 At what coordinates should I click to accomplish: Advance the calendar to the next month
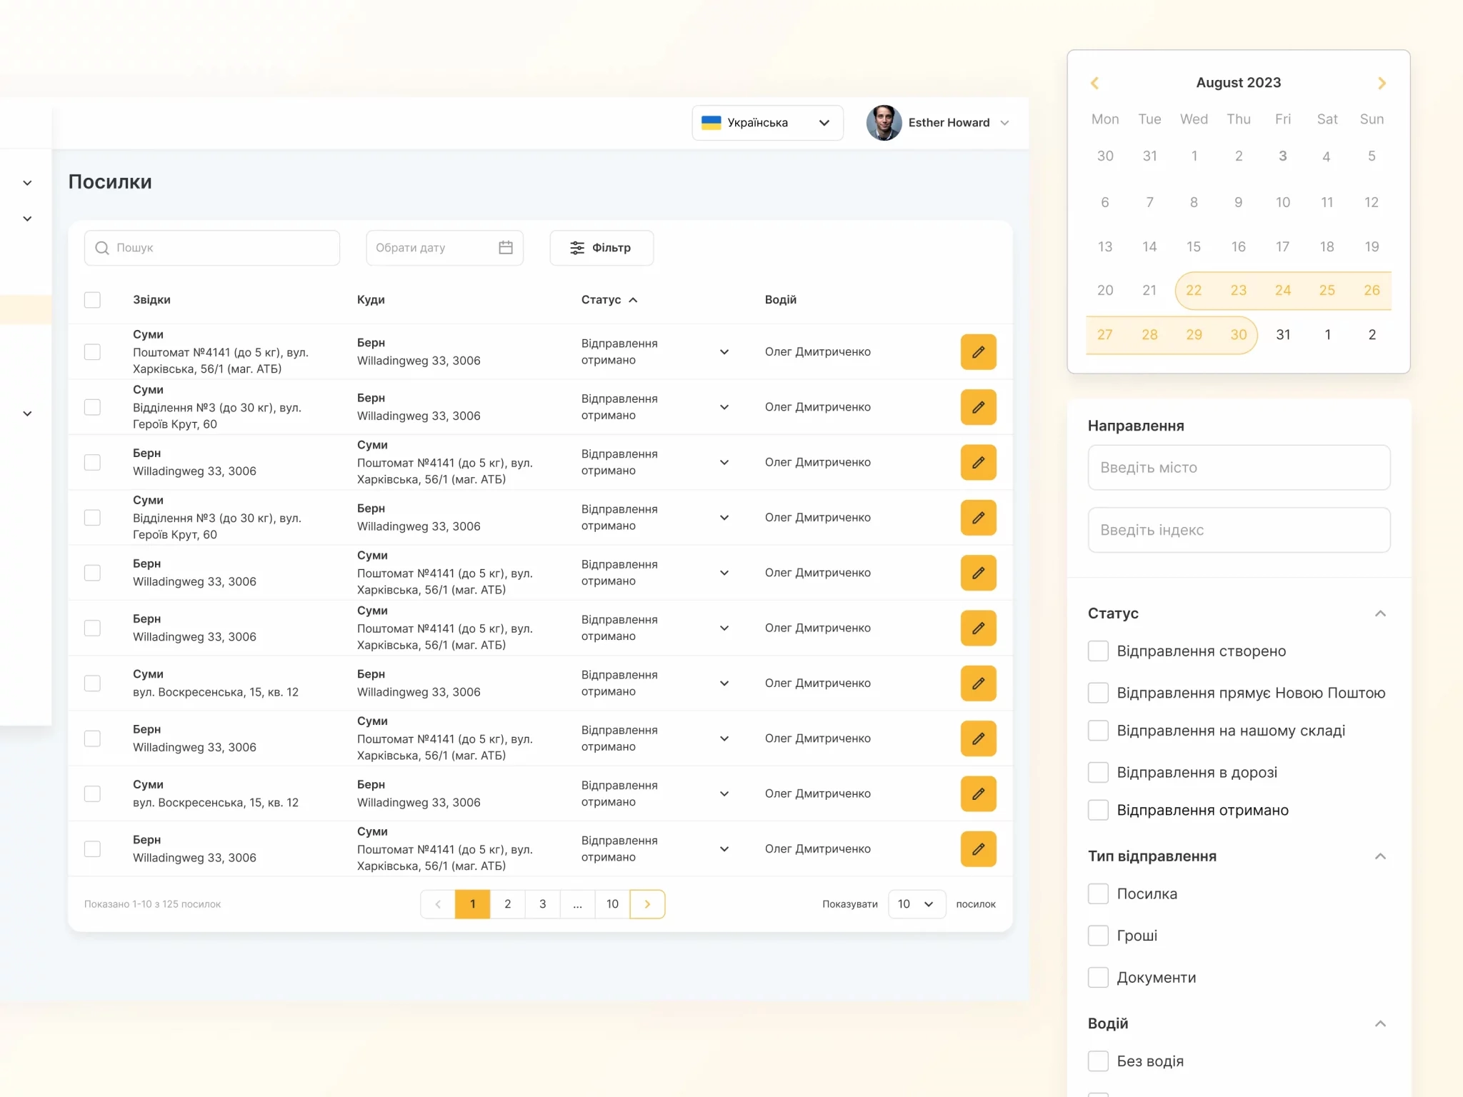coord(1382,84)
